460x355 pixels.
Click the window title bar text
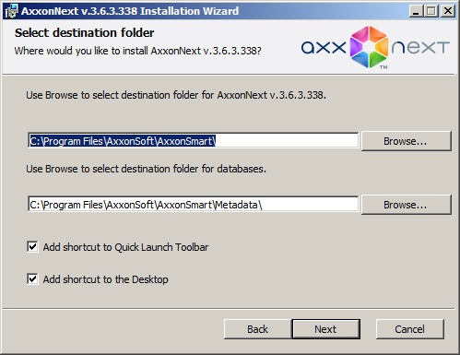(x=130, y=11)
